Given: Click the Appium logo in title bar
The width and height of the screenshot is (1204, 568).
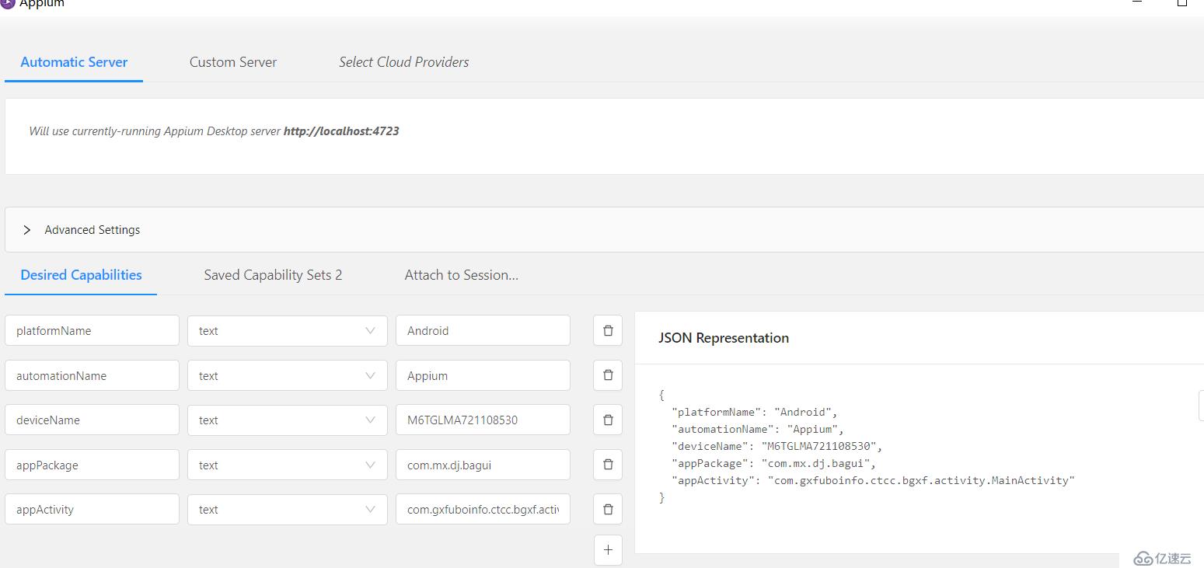Looking at the screenshot, I should [7, 3].
